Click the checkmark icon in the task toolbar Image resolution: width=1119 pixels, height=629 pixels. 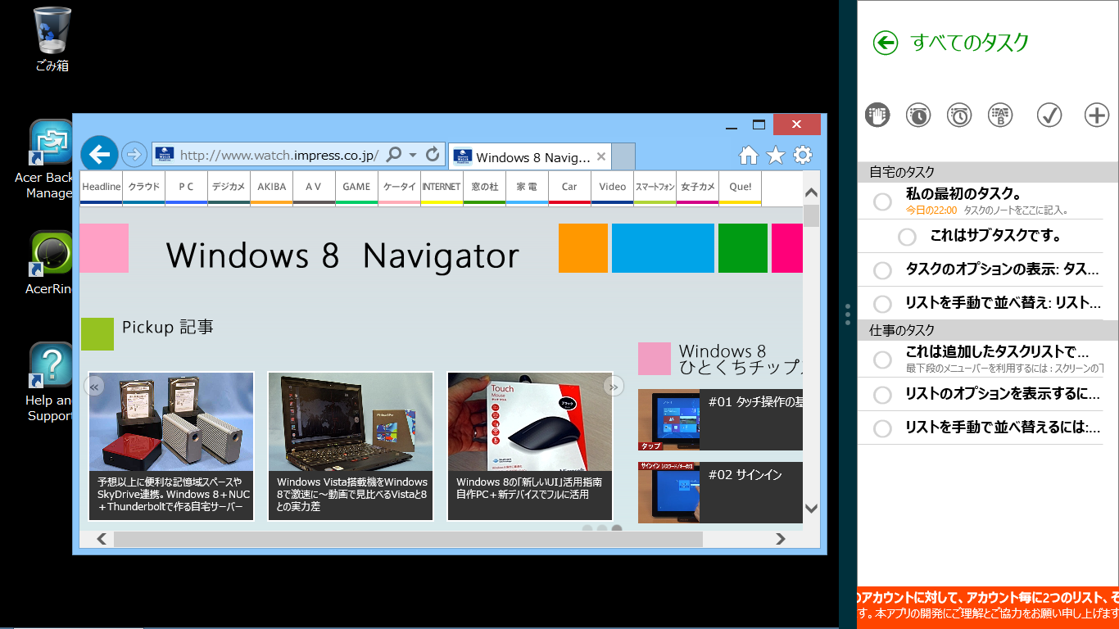1049,115
